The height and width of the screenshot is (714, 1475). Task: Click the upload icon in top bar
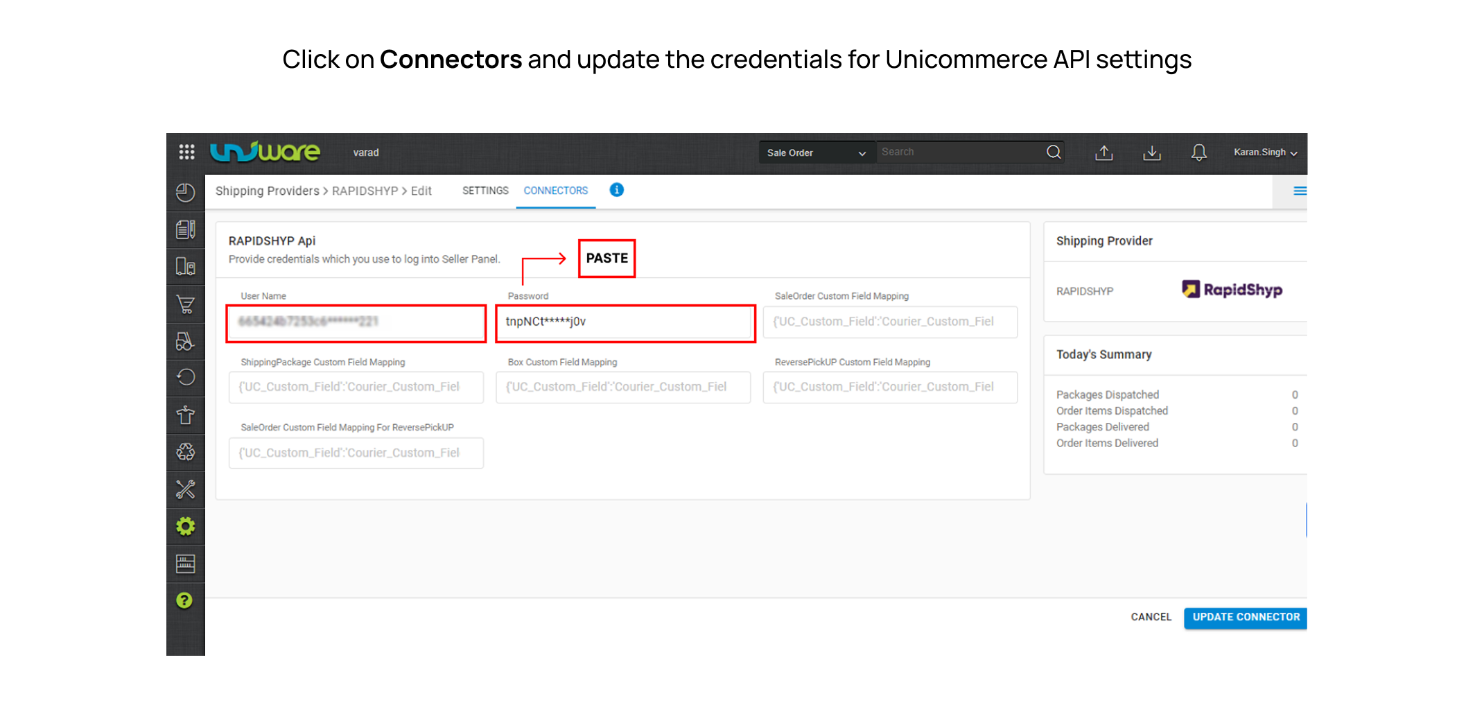tap(1104, 153)
